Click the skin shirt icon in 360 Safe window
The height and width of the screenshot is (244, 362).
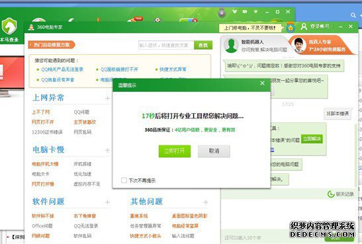(235, 11)
